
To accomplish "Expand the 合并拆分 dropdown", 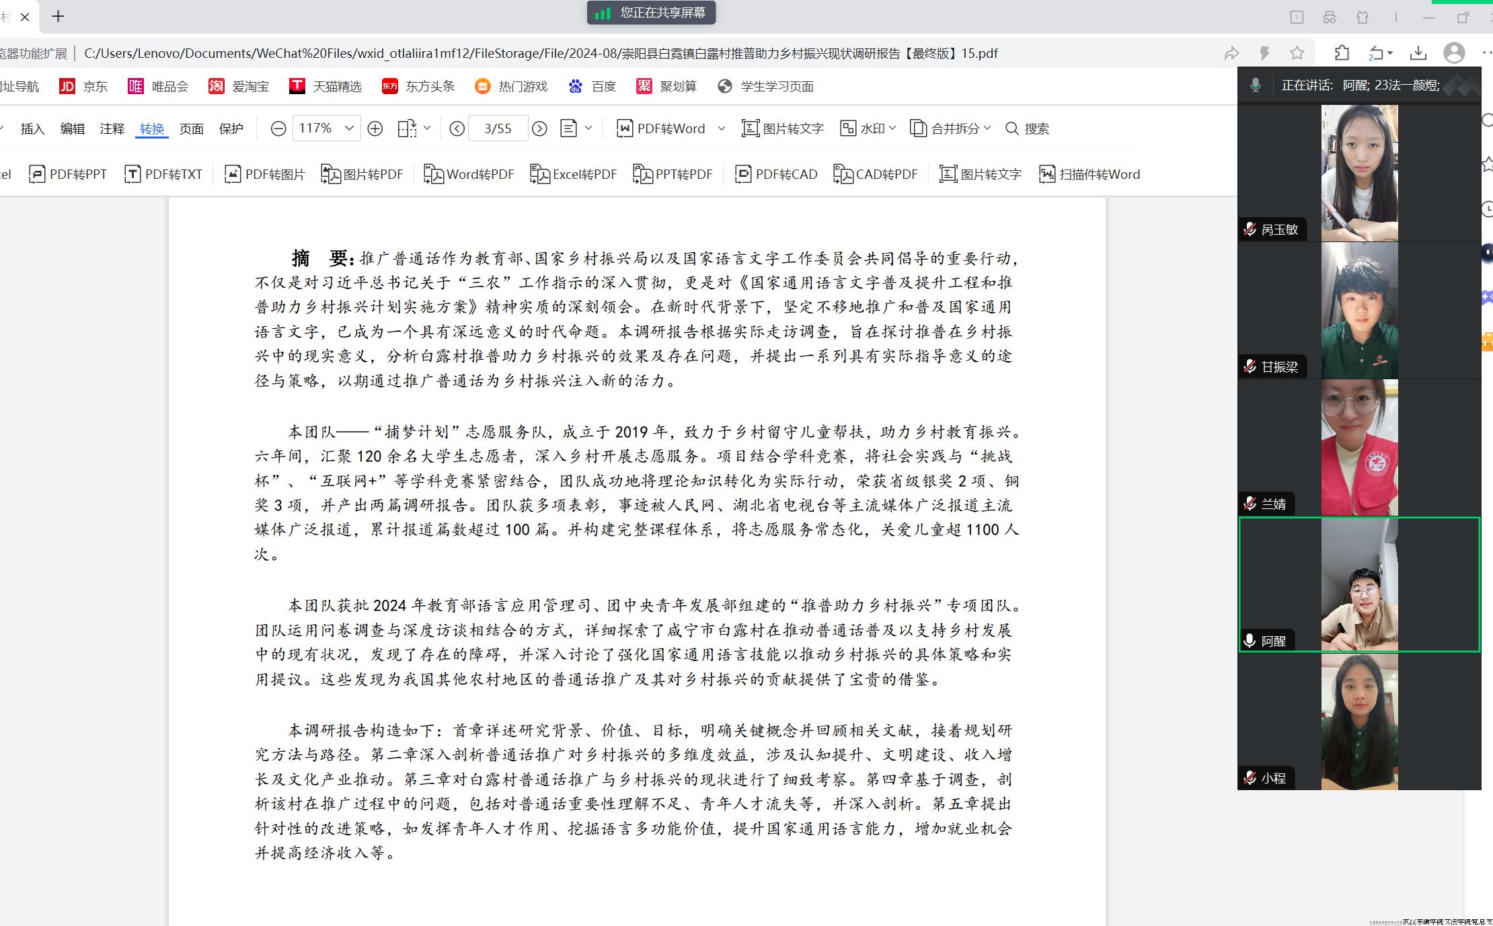I will 987,128.
